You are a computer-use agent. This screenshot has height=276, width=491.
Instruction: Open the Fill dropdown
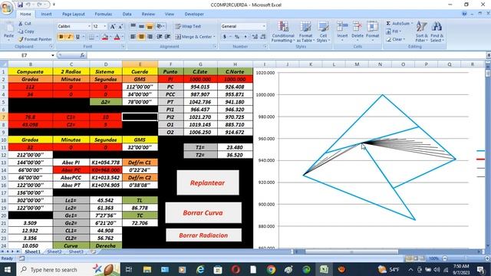pos(394,31)
